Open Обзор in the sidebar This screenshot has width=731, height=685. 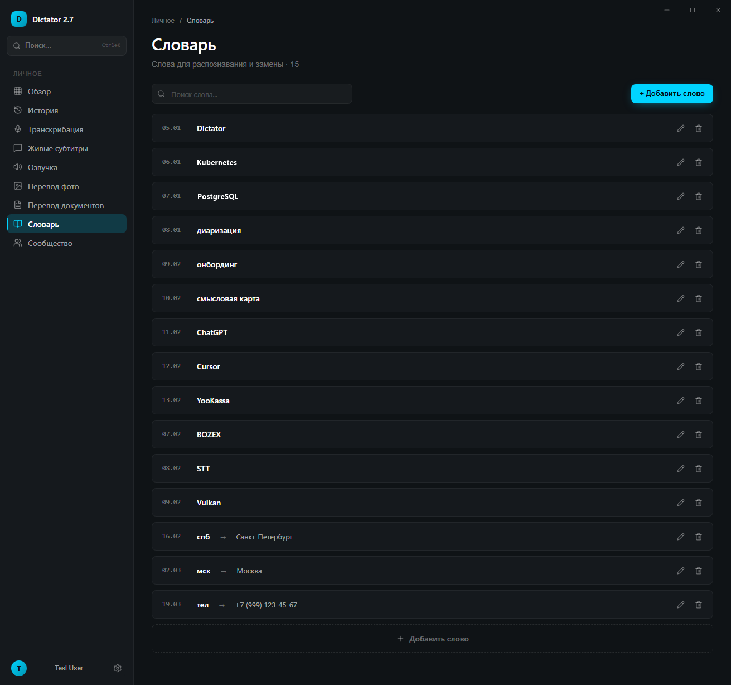pyautogui.click(x=66, y=91)
